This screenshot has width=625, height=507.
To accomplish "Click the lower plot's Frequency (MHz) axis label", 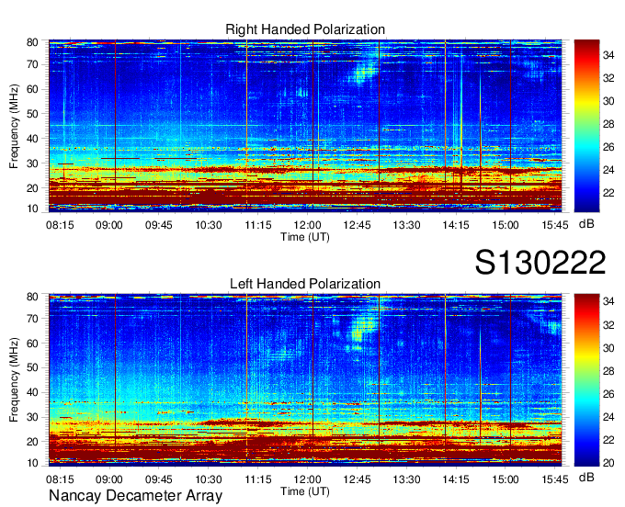I will pos(14,380).
